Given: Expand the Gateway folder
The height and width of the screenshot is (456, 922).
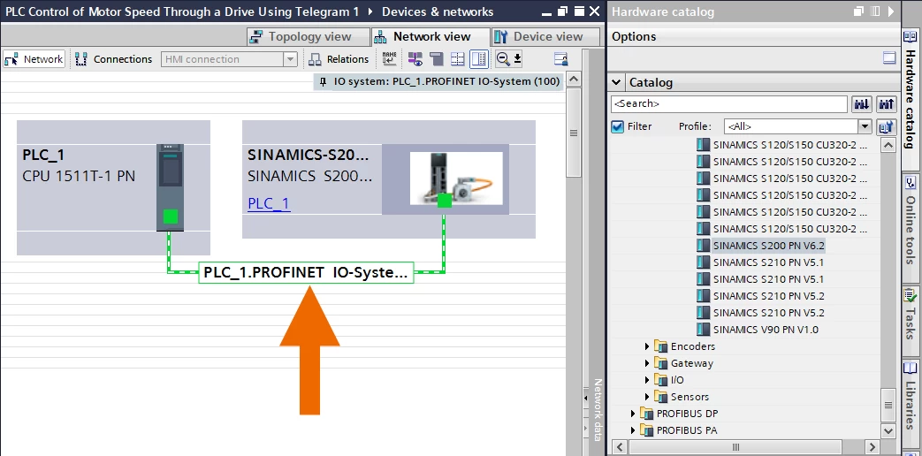Looking at the screenshot, I should click(x=648, y=363).
